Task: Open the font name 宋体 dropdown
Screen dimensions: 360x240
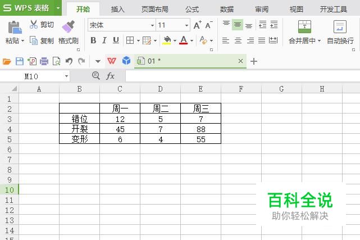Action: coord(152,25)
